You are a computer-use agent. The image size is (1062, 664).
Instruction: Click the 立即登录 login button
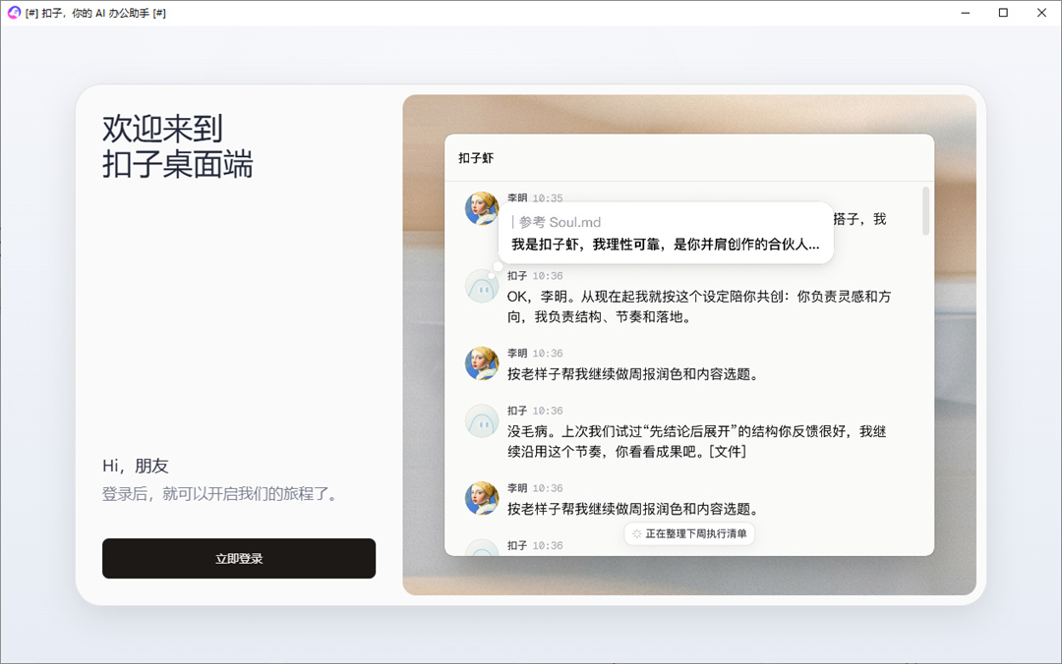tap(238, 559)
